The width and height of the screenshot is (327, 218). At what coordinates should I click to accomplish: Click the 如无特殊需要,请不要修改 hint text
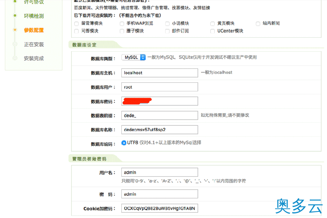225,115
